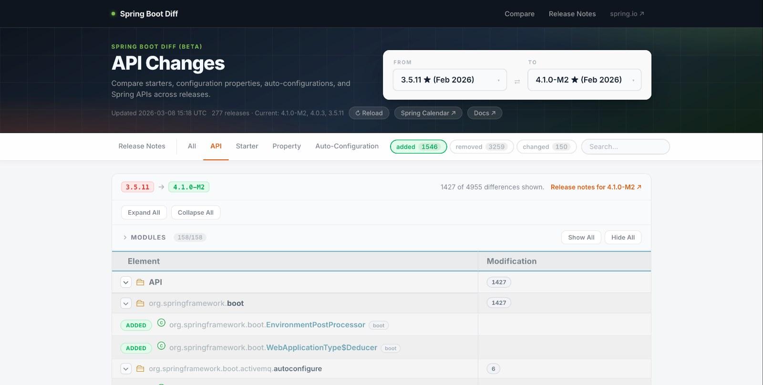Image resolution: width=763 pixels, height=385 pixels.
Task: Click the class icon beside EnvironmentPostProcessor
Action: 161,323
